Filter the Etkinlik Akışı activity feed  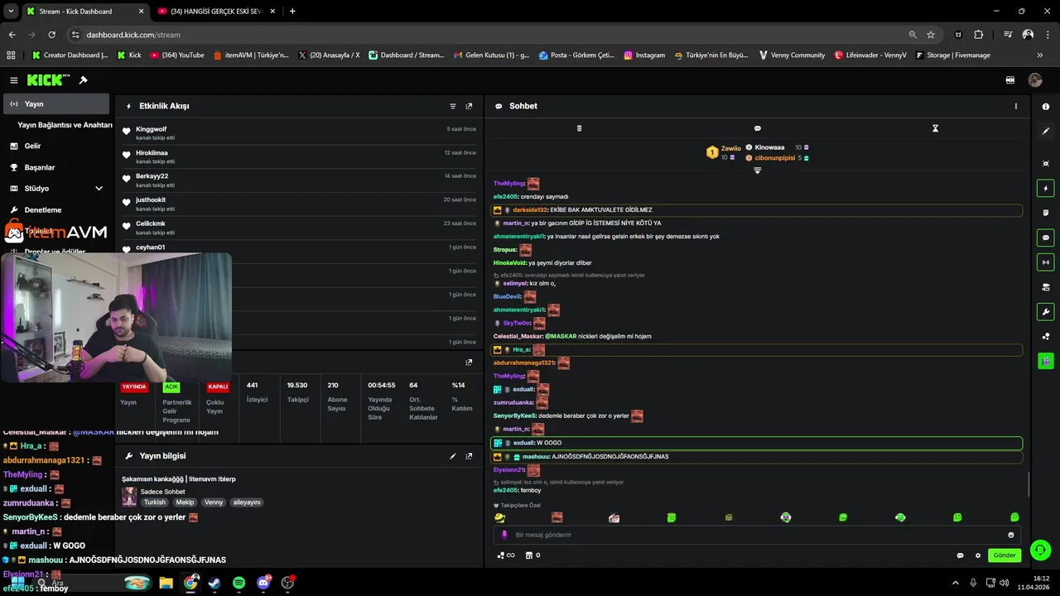coord(453,106)
